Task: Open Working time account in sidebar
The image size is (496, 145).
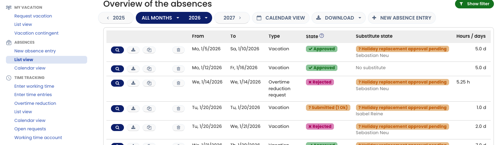Action: coord(38,138)
